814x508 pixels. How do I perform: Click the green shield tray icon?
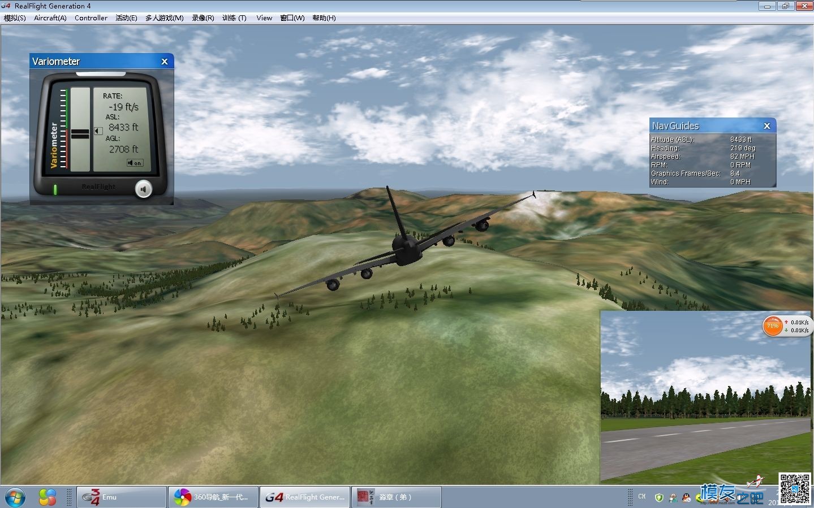tap(659, 498)
